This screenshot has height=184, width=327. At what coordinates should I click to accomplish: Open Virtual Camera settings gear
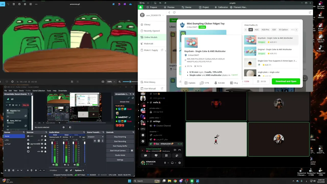(x=132, y=151)
